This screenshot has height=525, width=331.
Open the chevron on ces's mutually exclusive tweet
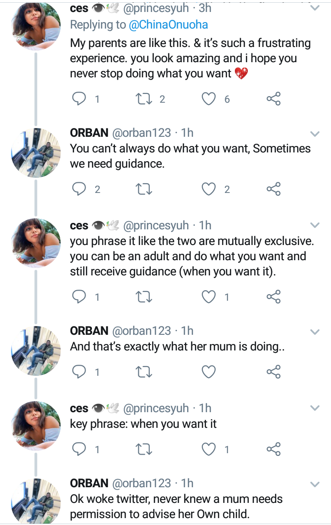click(x=315, y=225)
